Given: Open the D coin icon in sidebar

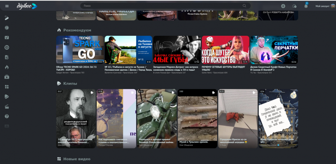Looking at the screenshot, I should point(7,48).
